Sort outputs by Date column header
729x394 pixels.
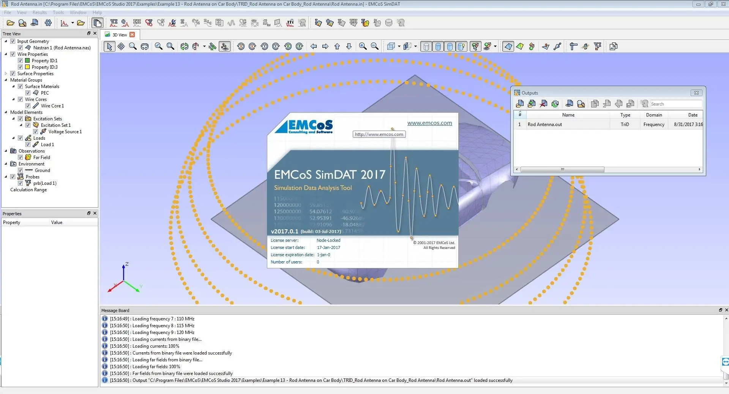686,115
